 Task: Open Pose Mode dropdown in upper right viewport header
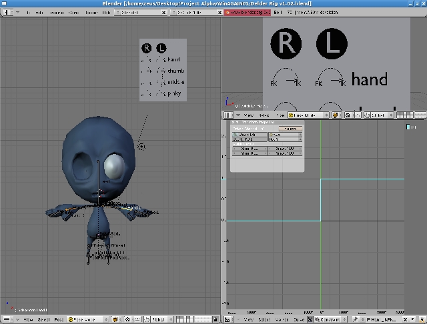pos(308,115)
